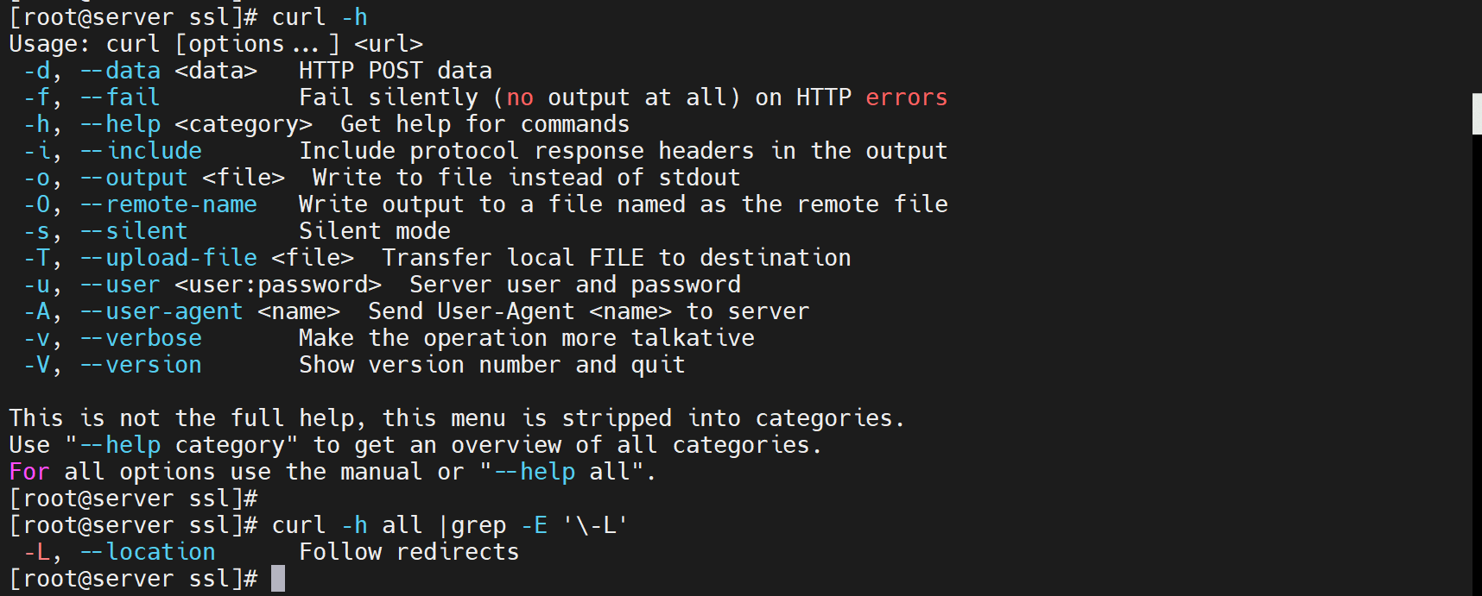Click the red word "no" in the fail description
The width and height of the screenshot is (1482, 596).
pos(520,97)
